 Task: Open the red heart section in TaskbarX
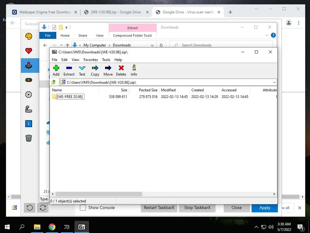pyautogui.click(x=29, y=51)
